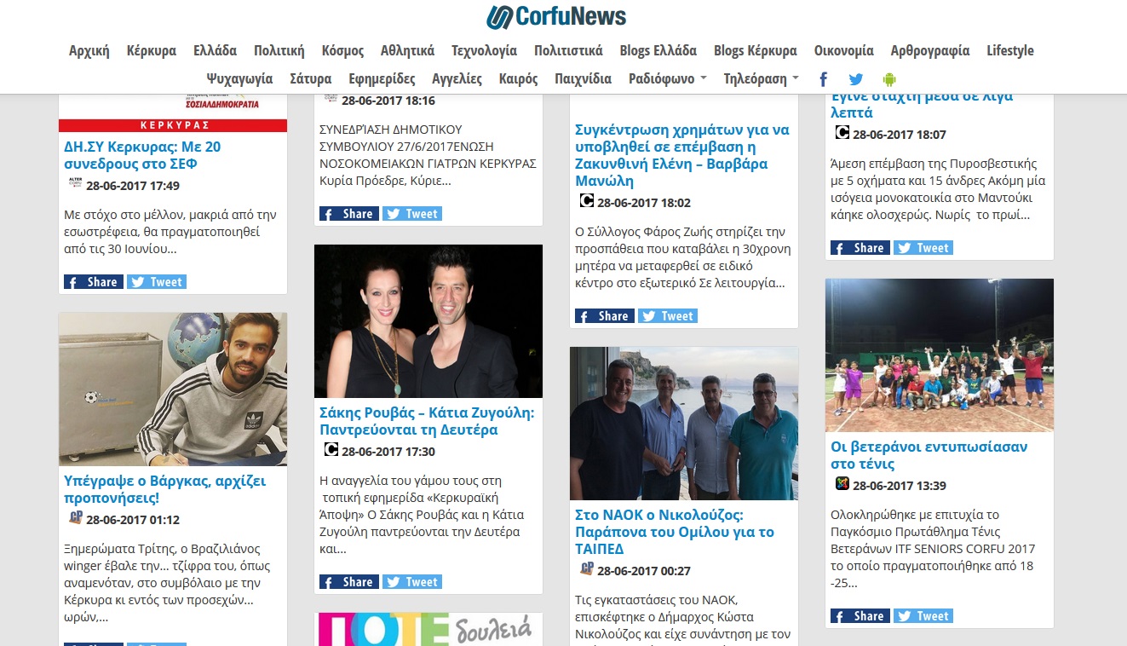Click the CorfuNews logo at top
This screenshot has width=1127, height=646.
coord(556,16)
